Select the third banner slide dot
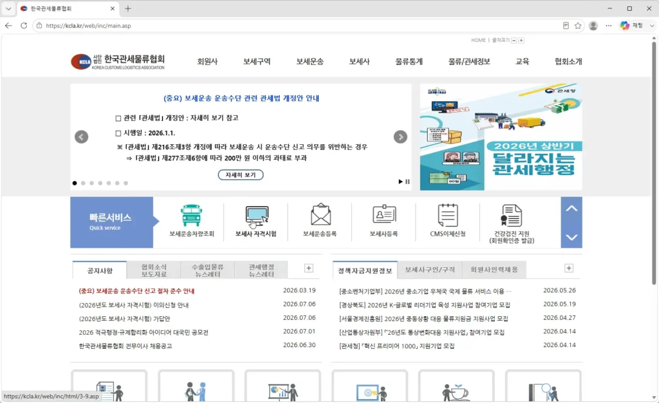 click(91, 183)
